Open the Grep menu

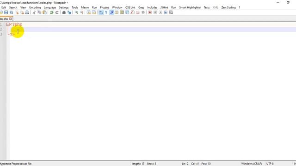point(141,7)
